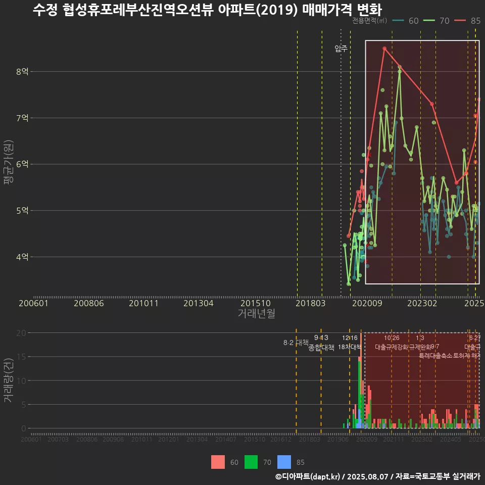Click the 거래량(건) axis title
This screenshot has height=485, width=485.
[x=9, y=381]
